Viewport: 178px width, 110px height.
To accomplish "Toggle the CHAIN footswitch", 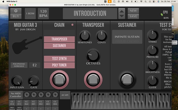I will 59,80.
